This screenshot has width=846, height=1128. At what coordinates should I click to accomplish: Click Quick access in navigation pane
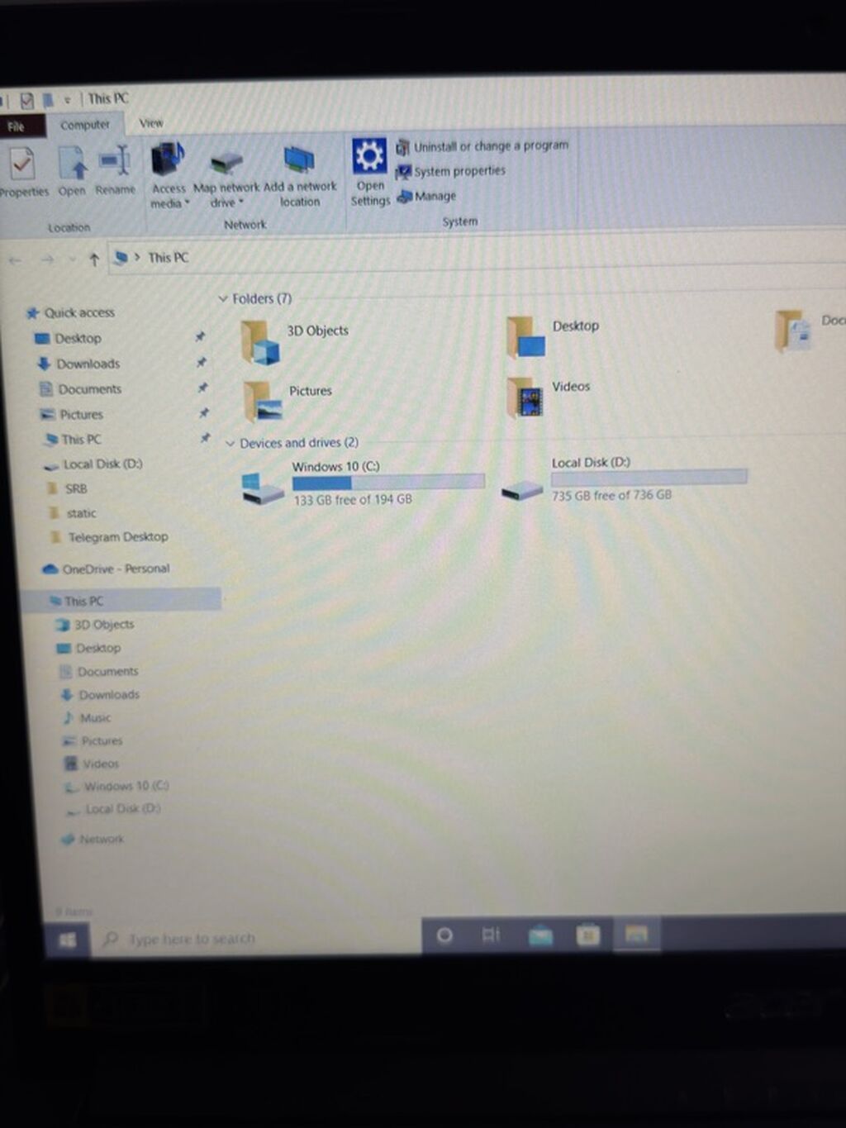[x=79, y=312]
